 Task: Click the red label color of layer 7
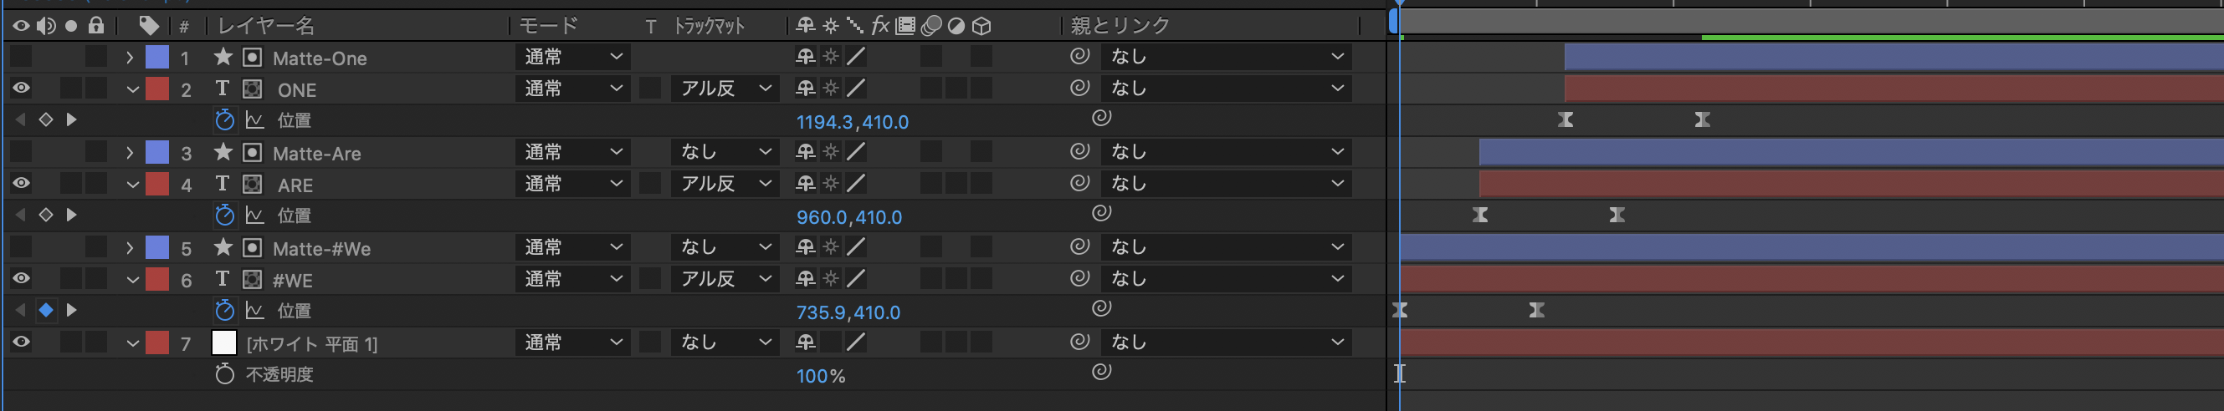coord(157,343)
